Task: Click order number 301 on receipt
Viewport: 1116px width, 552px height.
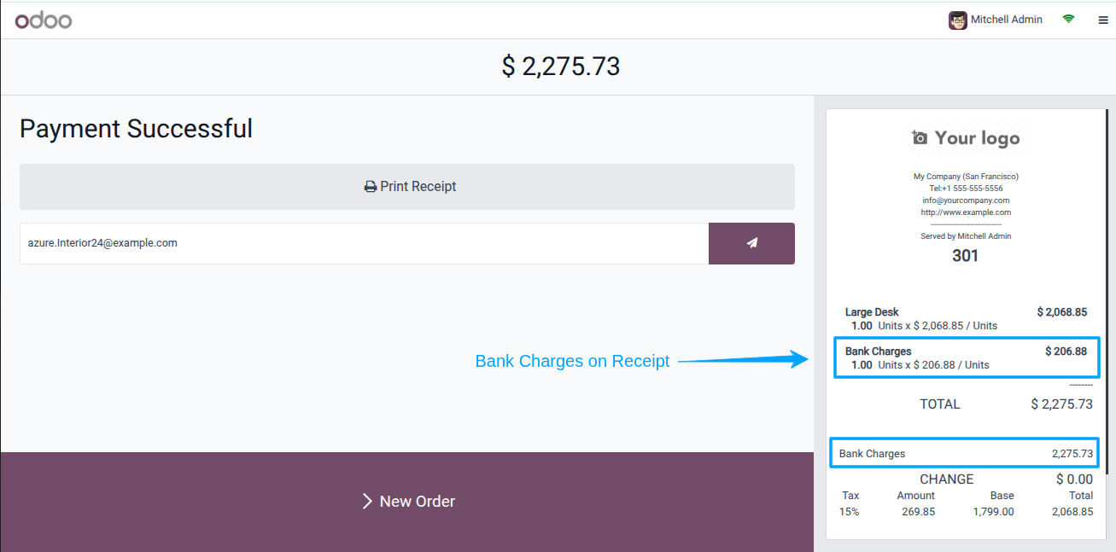Action: (966, 256)
